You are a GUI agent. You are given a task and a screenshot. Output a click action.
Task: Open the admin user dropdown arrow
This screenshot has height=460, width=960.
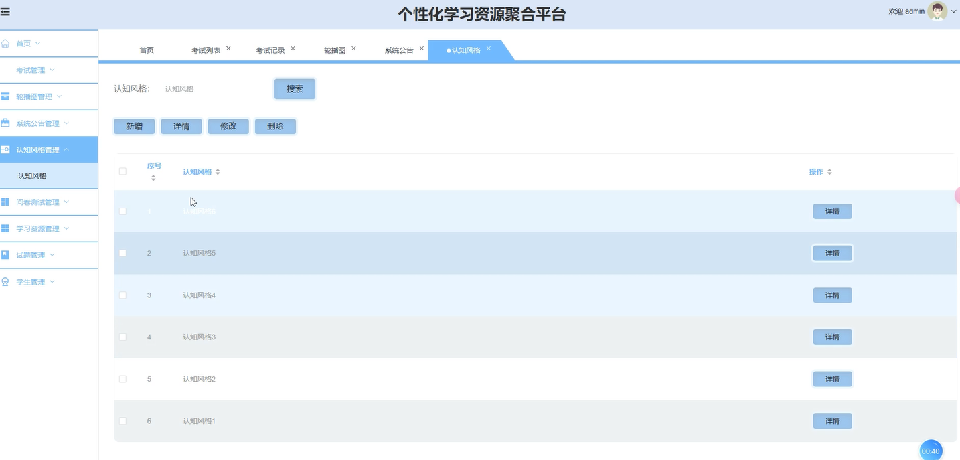point(954,11)
